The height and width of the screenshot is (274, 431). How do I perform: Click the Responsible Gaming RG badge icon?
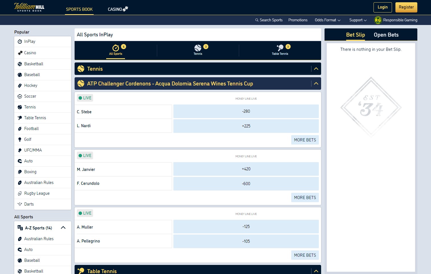[x=378, y=20]
